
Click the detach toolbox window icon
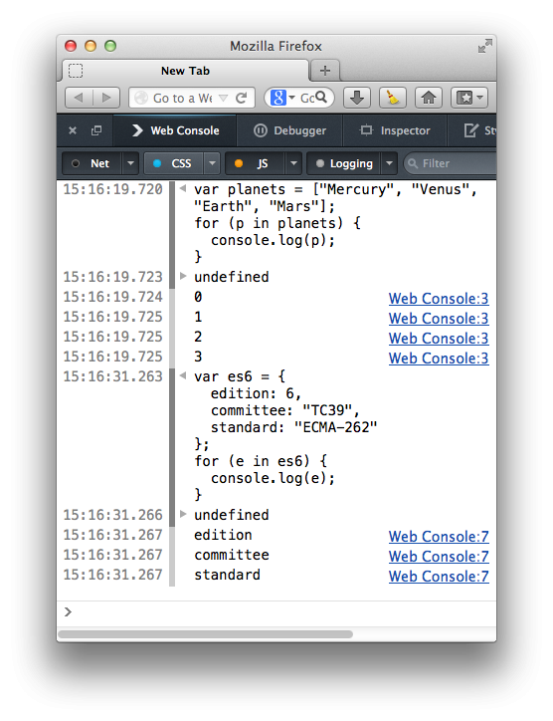pyautogui.click(x=96, y=130)
